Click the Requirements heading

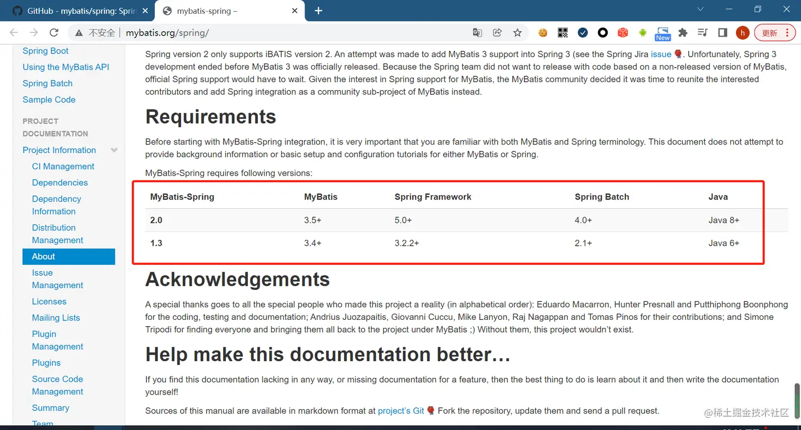(211, 117)
